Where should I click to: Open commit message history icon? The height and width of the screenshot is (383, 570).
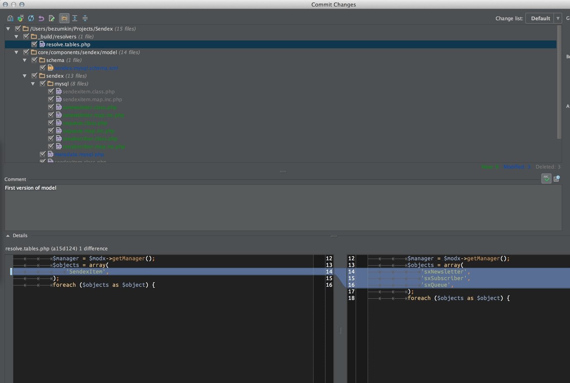557,178
